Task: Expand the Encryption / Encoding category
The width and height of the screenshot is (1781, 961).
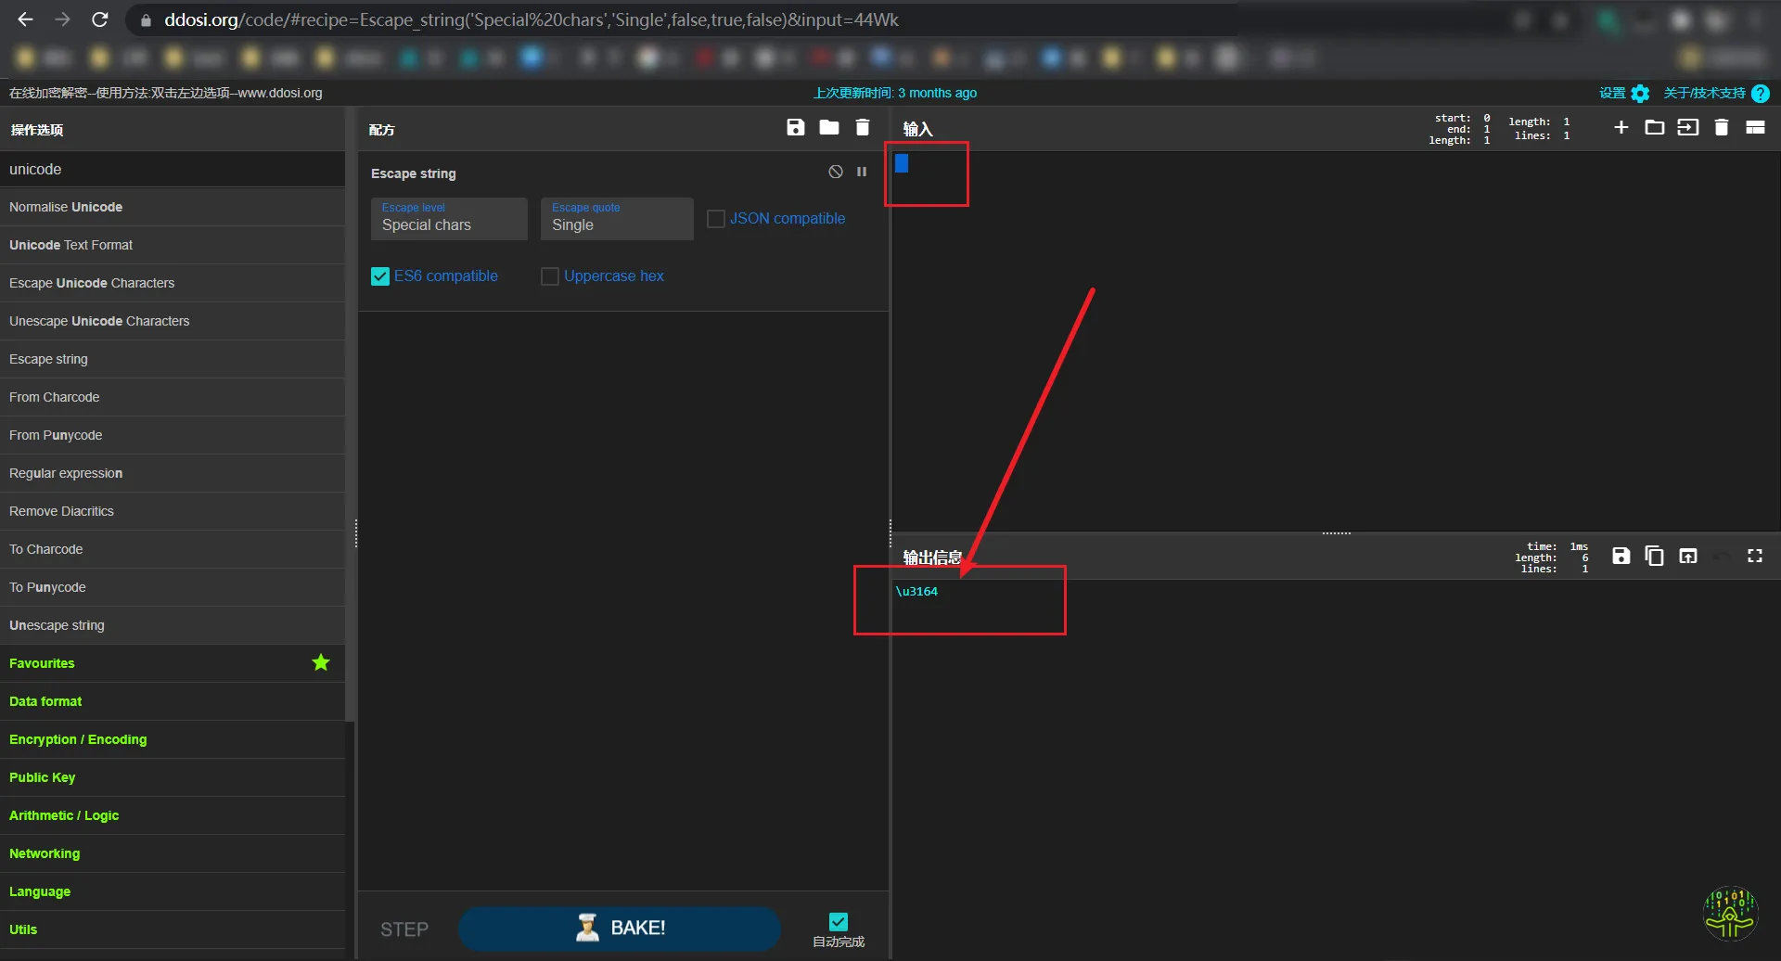Action: (x=78, y=739)
